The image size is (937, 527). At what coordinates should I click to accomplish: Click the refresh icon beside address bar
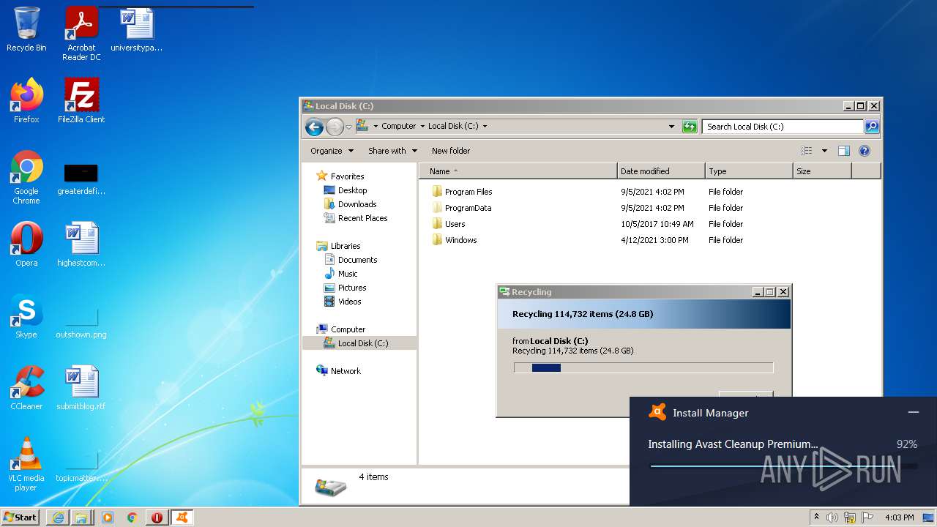[690, 127]
